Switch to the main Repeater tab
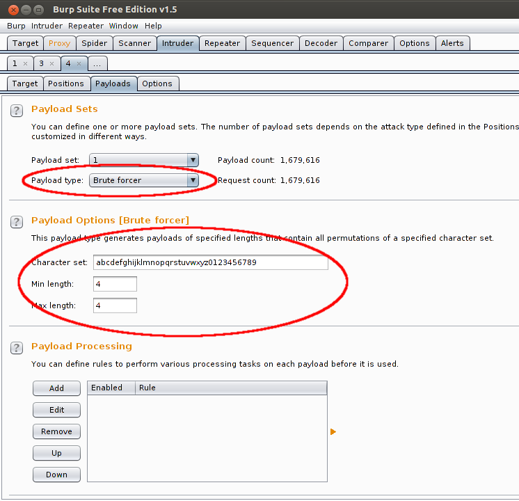The image size is (519, 501). click(x=222, y=43)
